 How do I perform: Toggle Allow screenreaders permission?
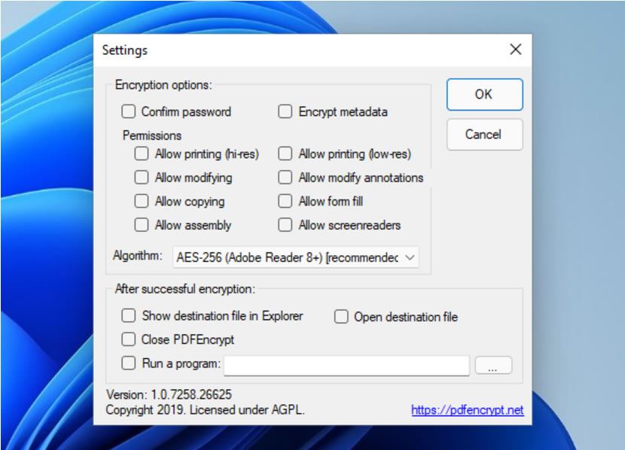click(x=285, y=224)
